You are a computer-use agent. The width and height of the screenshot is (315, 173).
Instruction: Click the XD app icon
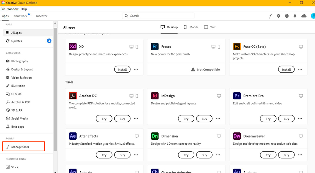(73, 47)
